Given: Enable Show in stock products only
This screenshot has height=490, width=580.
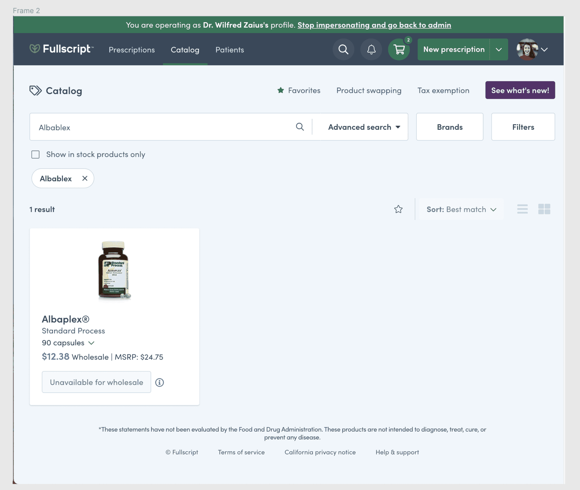Looking at the screenshot, I should point(36,154).
